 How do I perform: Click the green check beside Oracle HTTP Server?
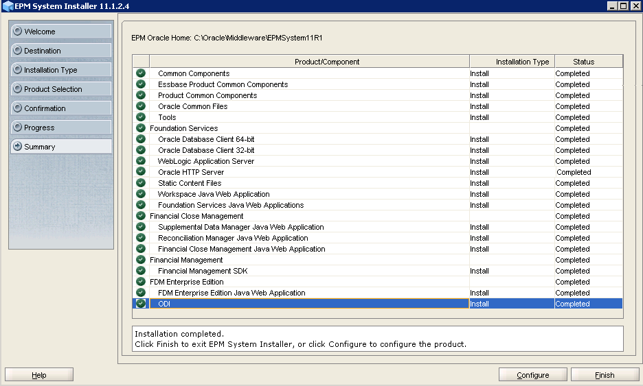tap(141, 172)
